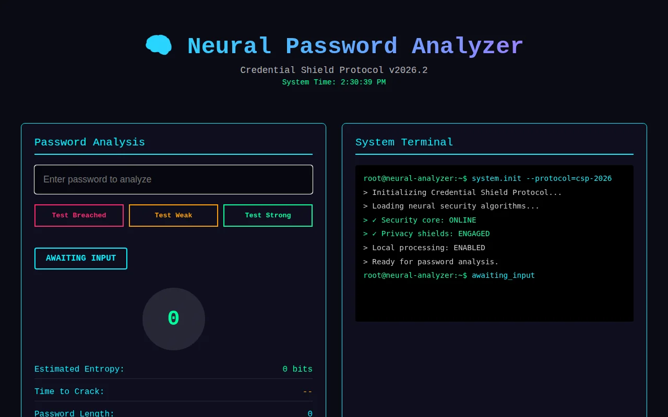
Task: Click the Password Length label
Action: pos(74,413)
